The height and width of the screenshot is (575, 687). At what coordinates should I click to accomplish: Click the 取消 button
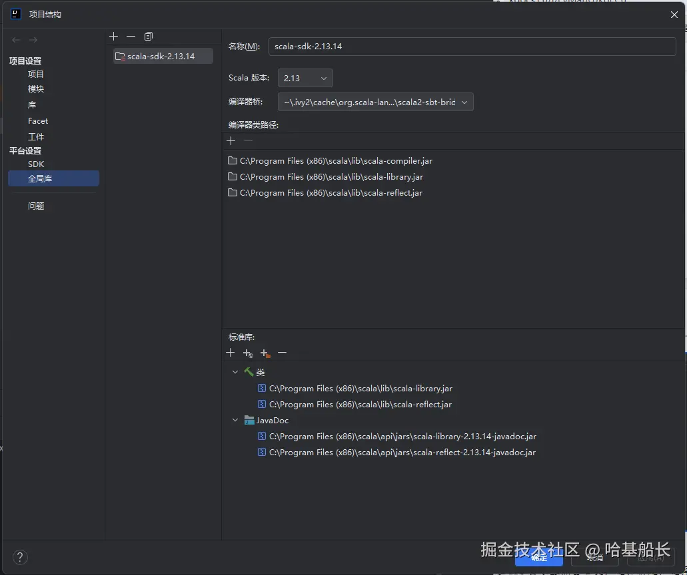(595, 558)
